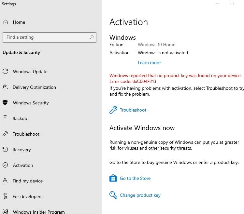The width and height of the screenshot is (244, 214).
Task: Minimize the Settings window
Action: coord(217,4)
